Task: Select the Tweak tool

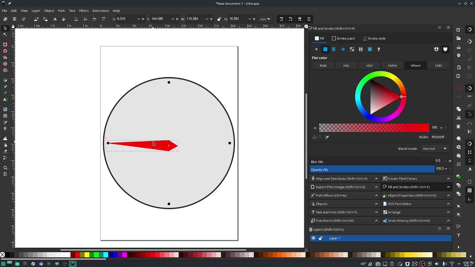Action: coord(5,138)
